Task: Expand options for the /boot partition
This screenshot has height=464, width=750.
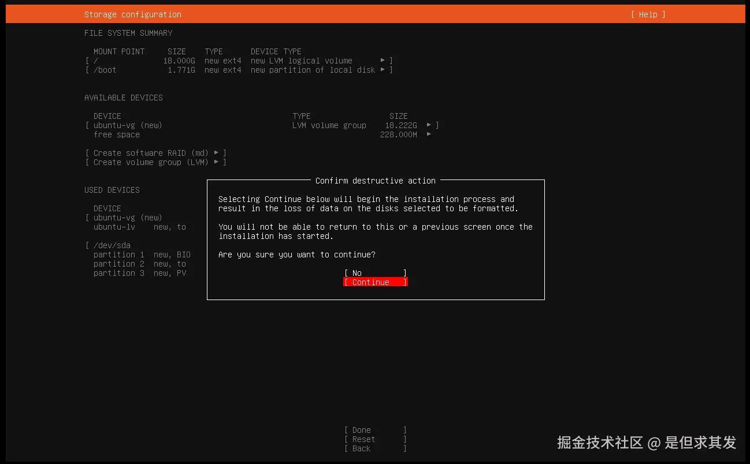Action: 383,69
